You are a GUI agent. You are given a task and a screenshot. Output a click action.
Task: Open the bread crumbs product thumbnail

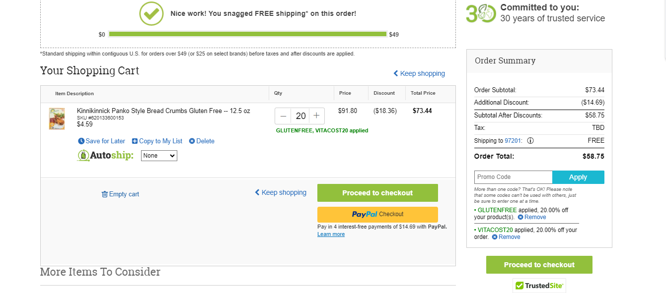(57, 119)
